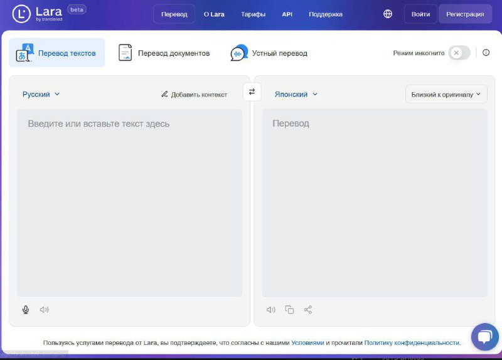The image size is (502, 360).
Task: Swap languages with the arrows button
Action: click(252, 92)
